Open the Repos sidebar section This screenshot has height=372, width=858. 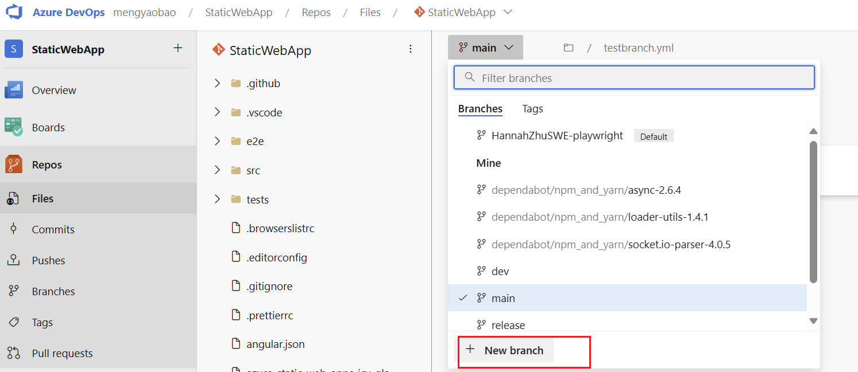(x=98, y=165)
